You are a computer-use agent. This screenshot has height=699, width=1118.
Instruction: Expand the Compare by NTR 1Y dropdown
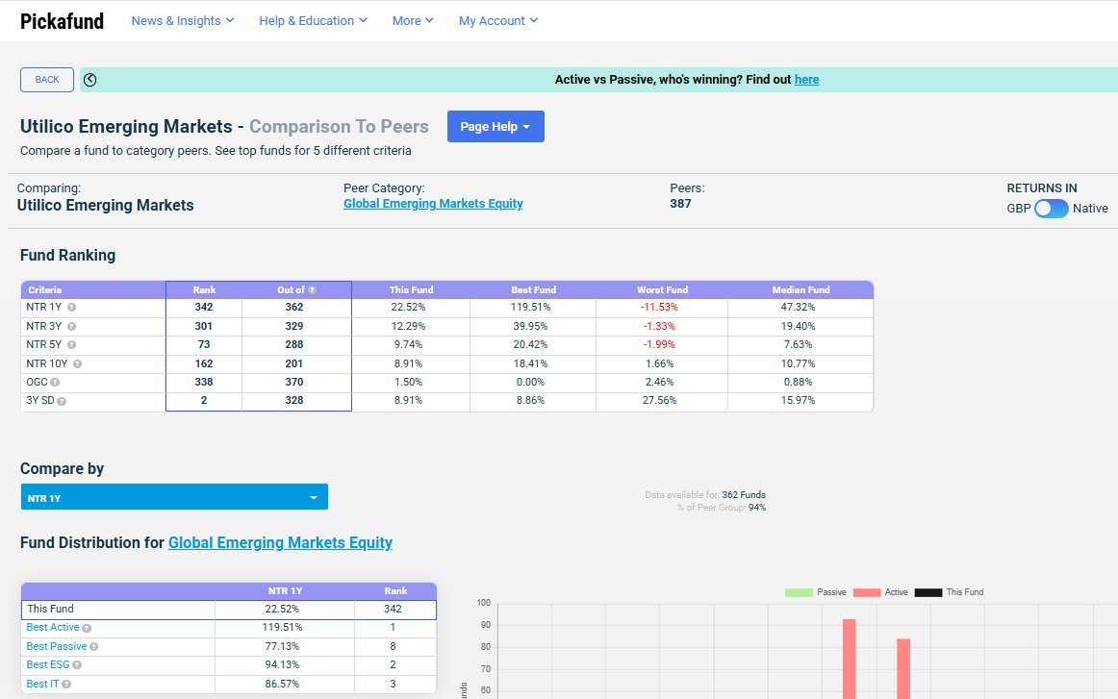click(x=174, y=497)
